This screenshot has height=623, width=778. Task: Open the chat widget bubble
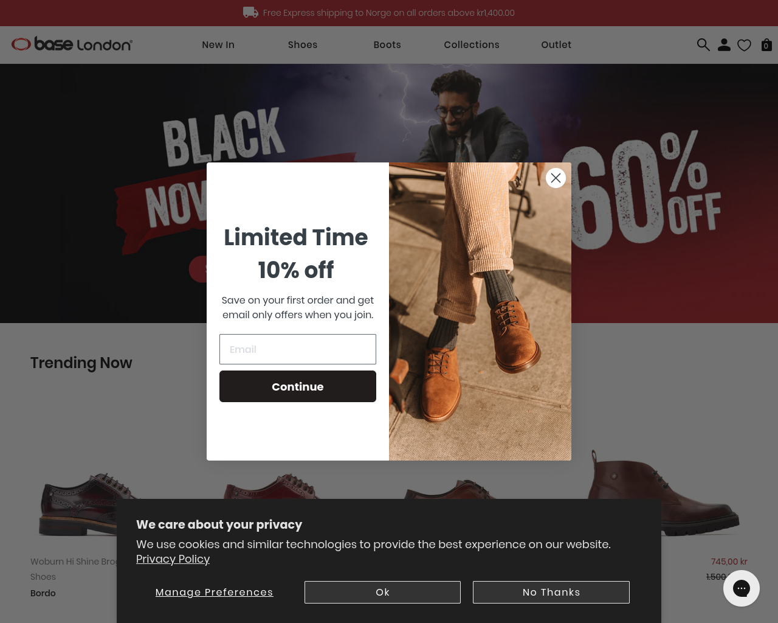pos(742,588)
